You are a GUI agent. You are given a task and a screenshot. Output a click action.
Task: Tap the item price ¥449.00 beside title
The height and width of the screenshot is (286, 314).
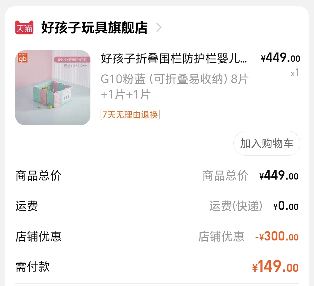[x=280, y=58]
